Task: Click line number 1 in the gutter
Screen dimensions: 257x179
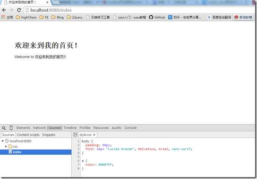Action: coord(78,141)
